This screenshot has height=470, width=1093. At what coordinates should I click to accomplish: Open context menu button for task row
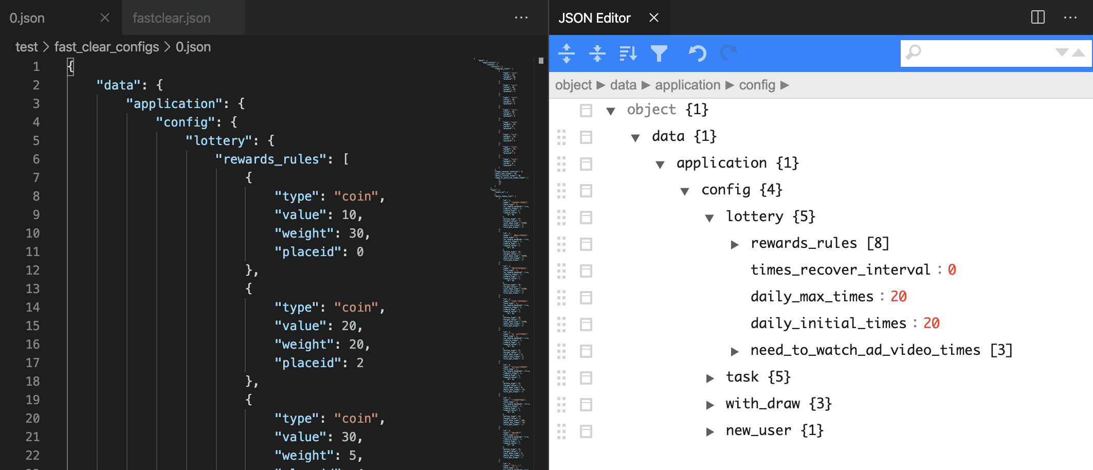pyautogui.click(x=586, y=378)
